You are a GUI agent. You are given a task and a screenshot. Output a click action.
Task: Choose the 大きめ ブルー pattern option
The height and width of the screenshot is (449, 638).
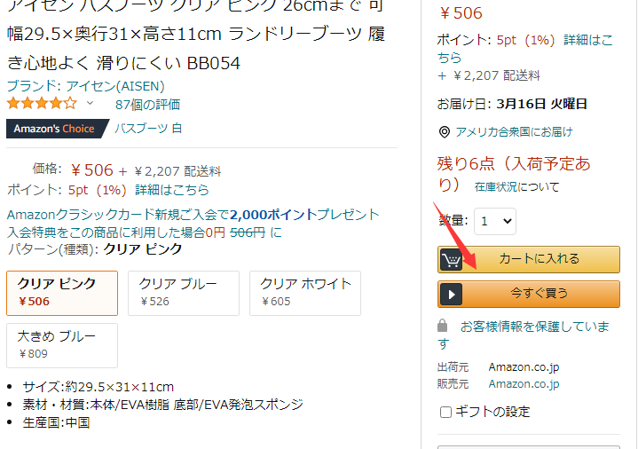click(62, 345)
